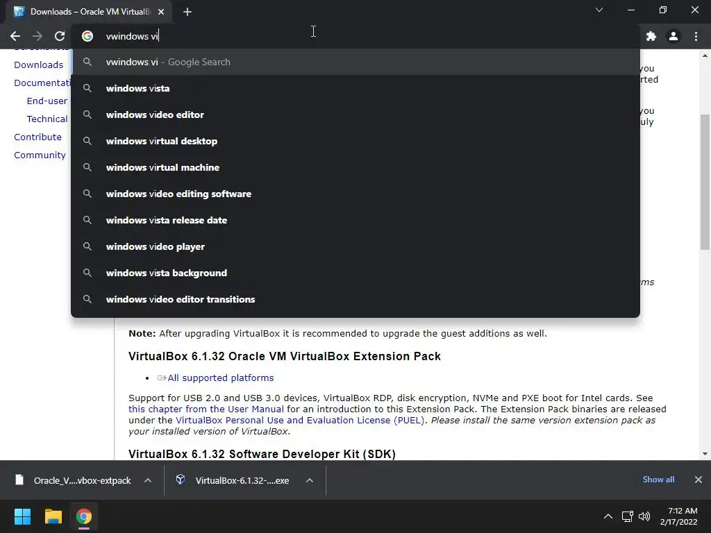Pick the 'windows virtual desktop' suggestion
711x533 pixels.
[x=355, y=141]
